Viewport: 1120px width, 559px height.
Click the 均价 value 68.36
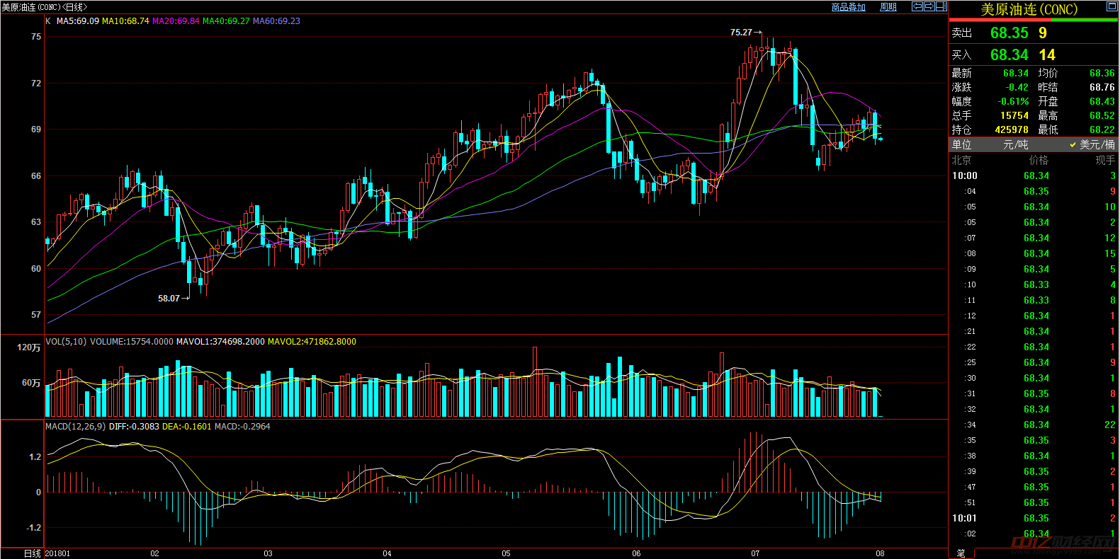[1102, 74]
